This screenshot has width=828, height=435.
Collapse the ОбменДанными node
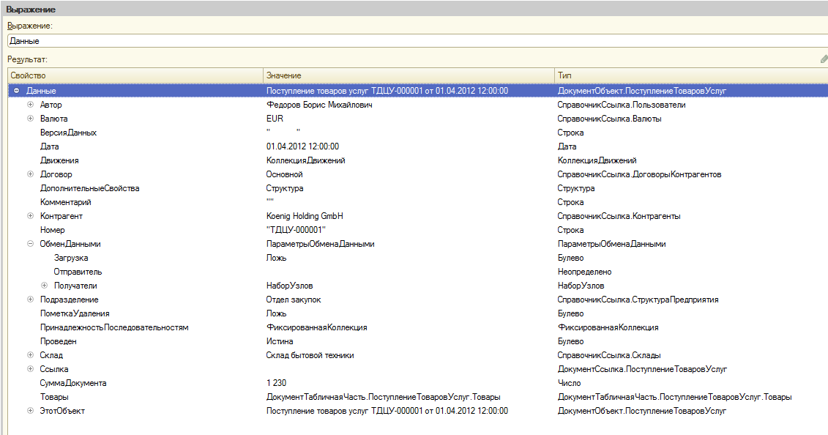pyautogui.click(x=30, y=244)
